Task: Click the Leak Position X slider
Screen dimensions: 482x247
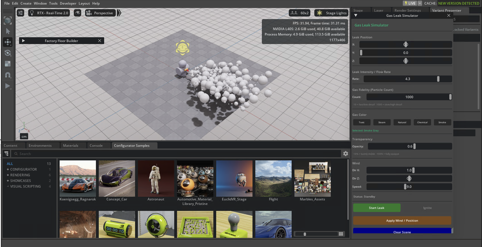Action: pos(405,44)
